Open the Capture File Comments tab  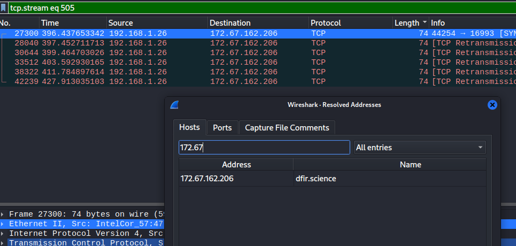tap(287, 128)
